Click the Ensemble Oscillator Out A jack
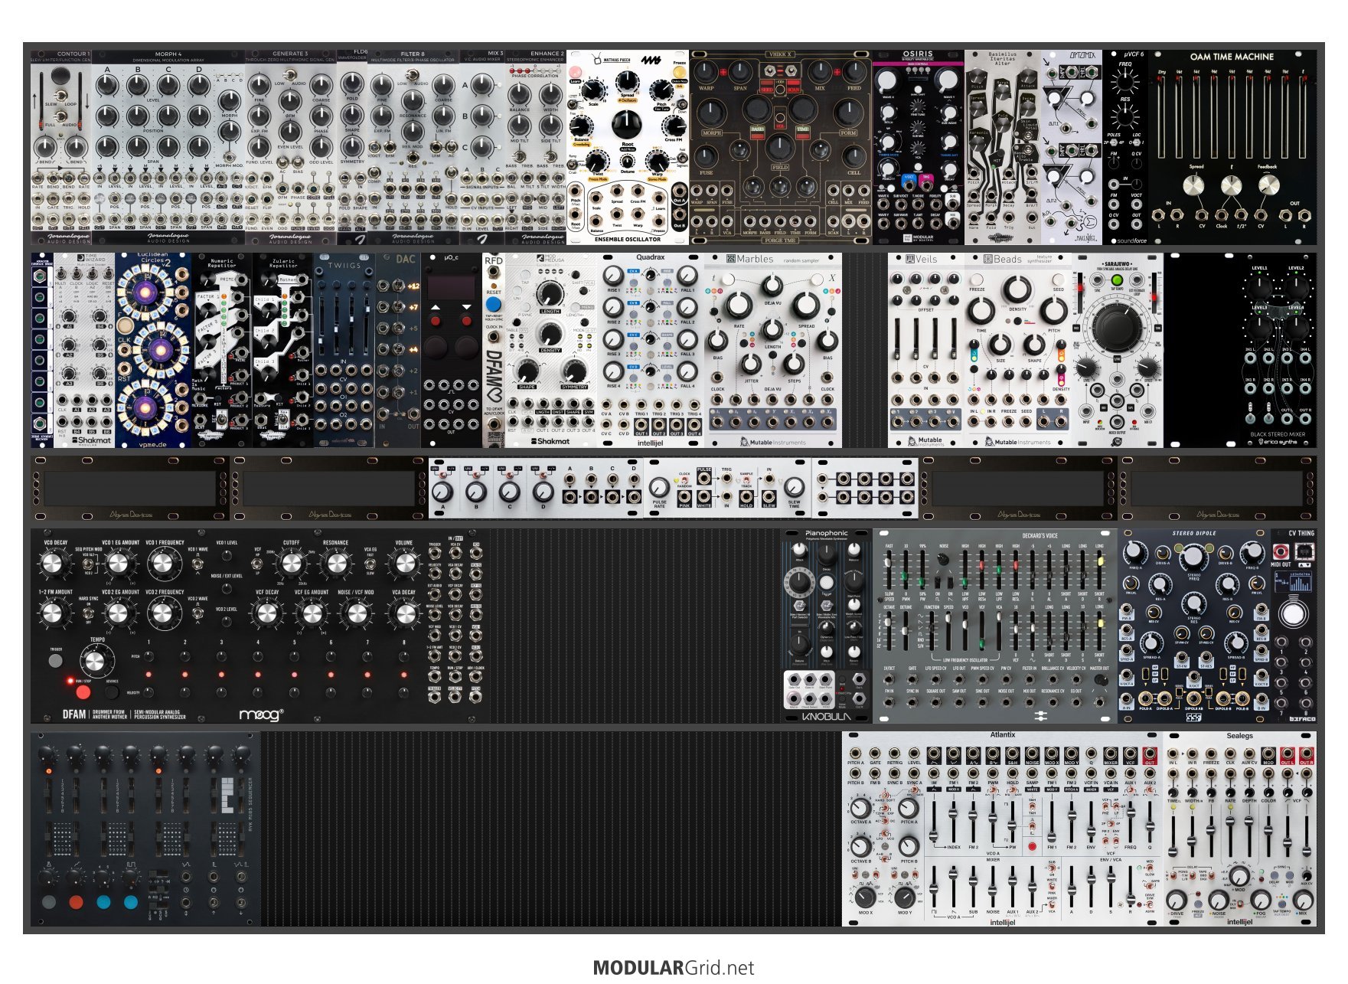1348x984 pixels. (x=678, y=191)
